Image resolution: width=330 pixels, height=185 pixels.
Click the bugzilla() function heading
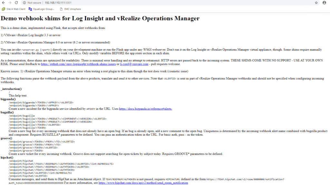(x=8, y=112)
